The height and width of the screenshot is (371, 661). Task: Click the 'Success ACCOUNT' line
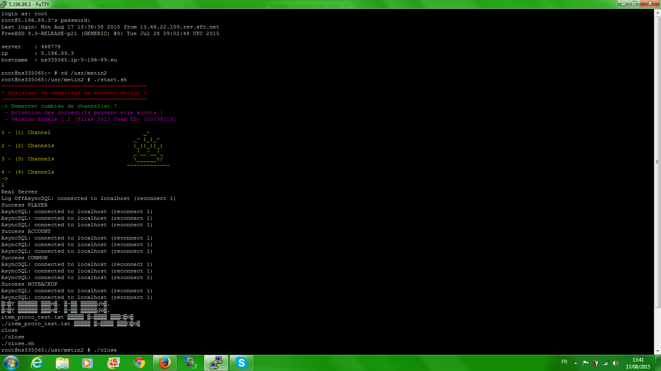coord(26,231)
